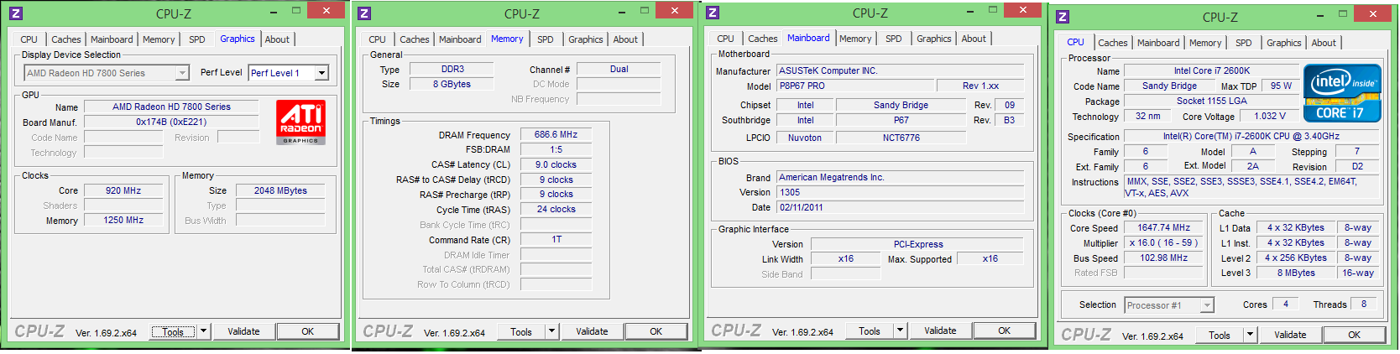Click the DRAM Frequency value 686.6 MHz
1400x354 pixels.
pos(556,134)
